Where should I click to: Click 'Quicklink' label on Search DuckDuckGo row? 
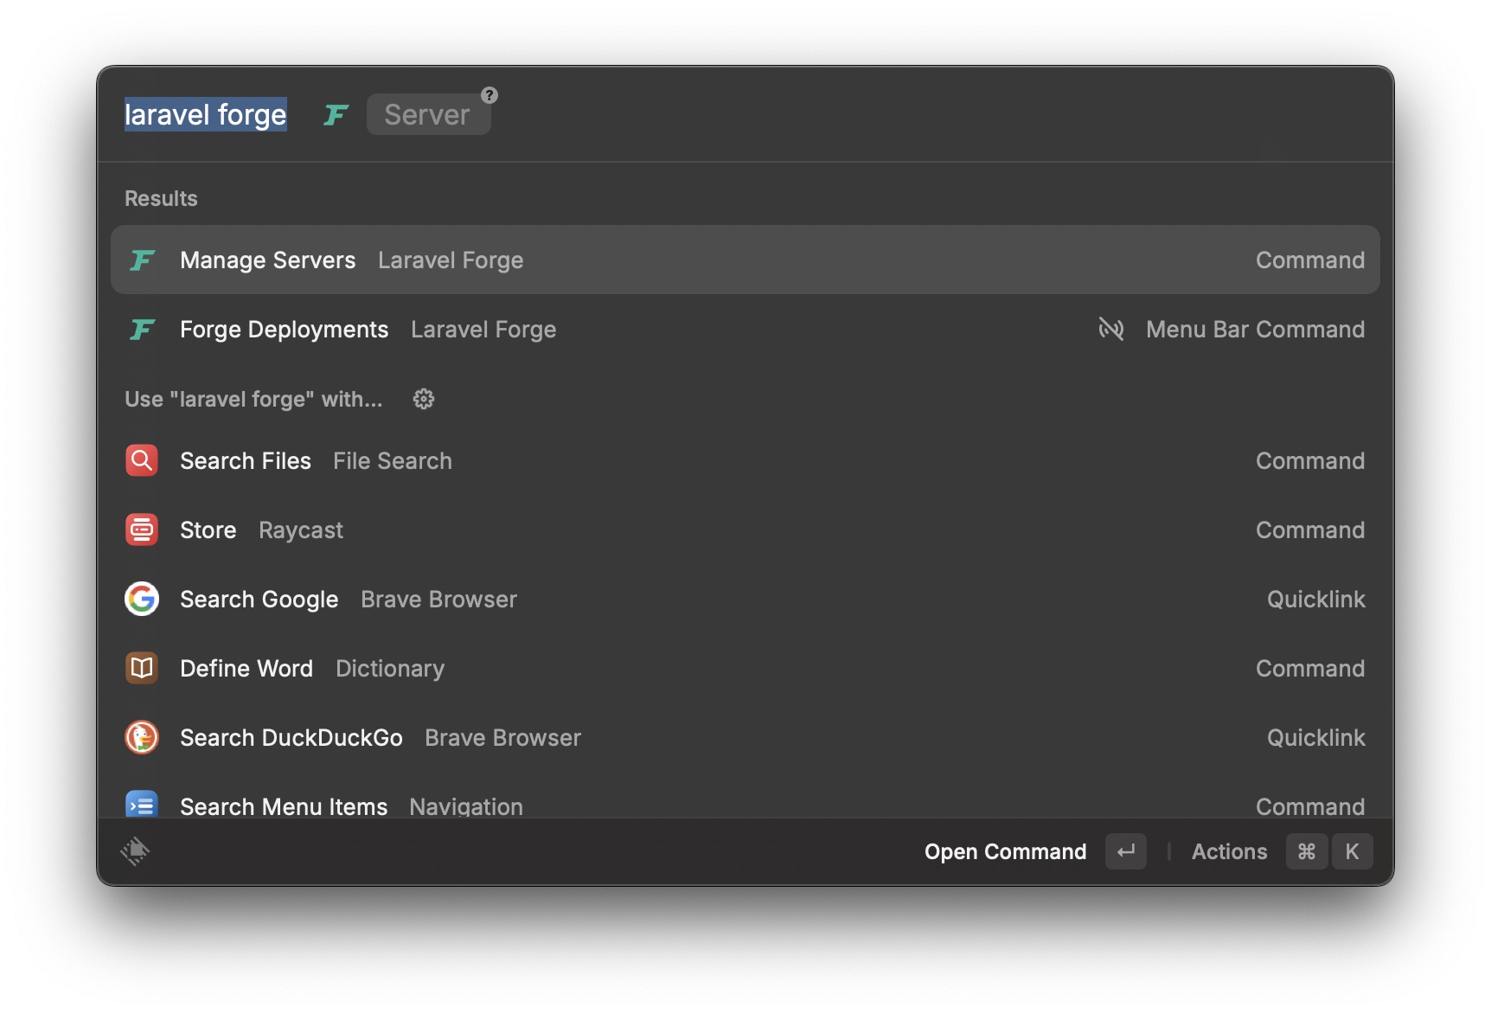pos(1315,737)
